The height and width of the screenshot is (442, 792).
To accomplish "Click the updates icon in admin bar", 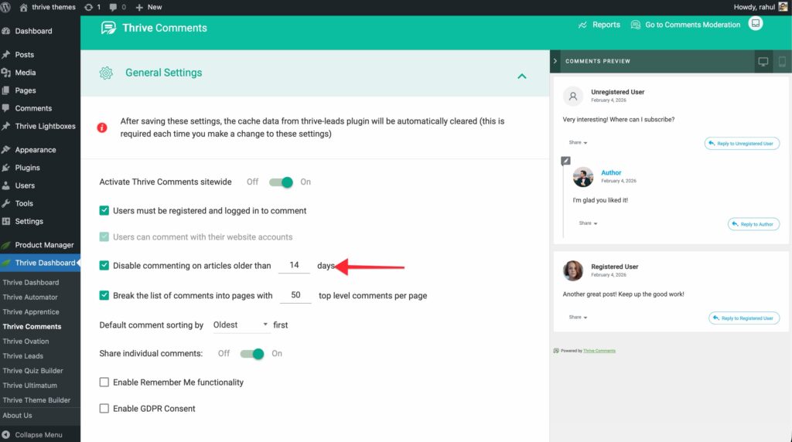I will point(88,7).
